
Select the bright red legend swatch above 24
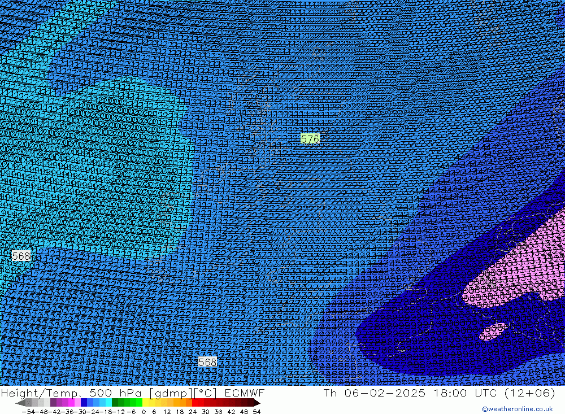[195, 403]
